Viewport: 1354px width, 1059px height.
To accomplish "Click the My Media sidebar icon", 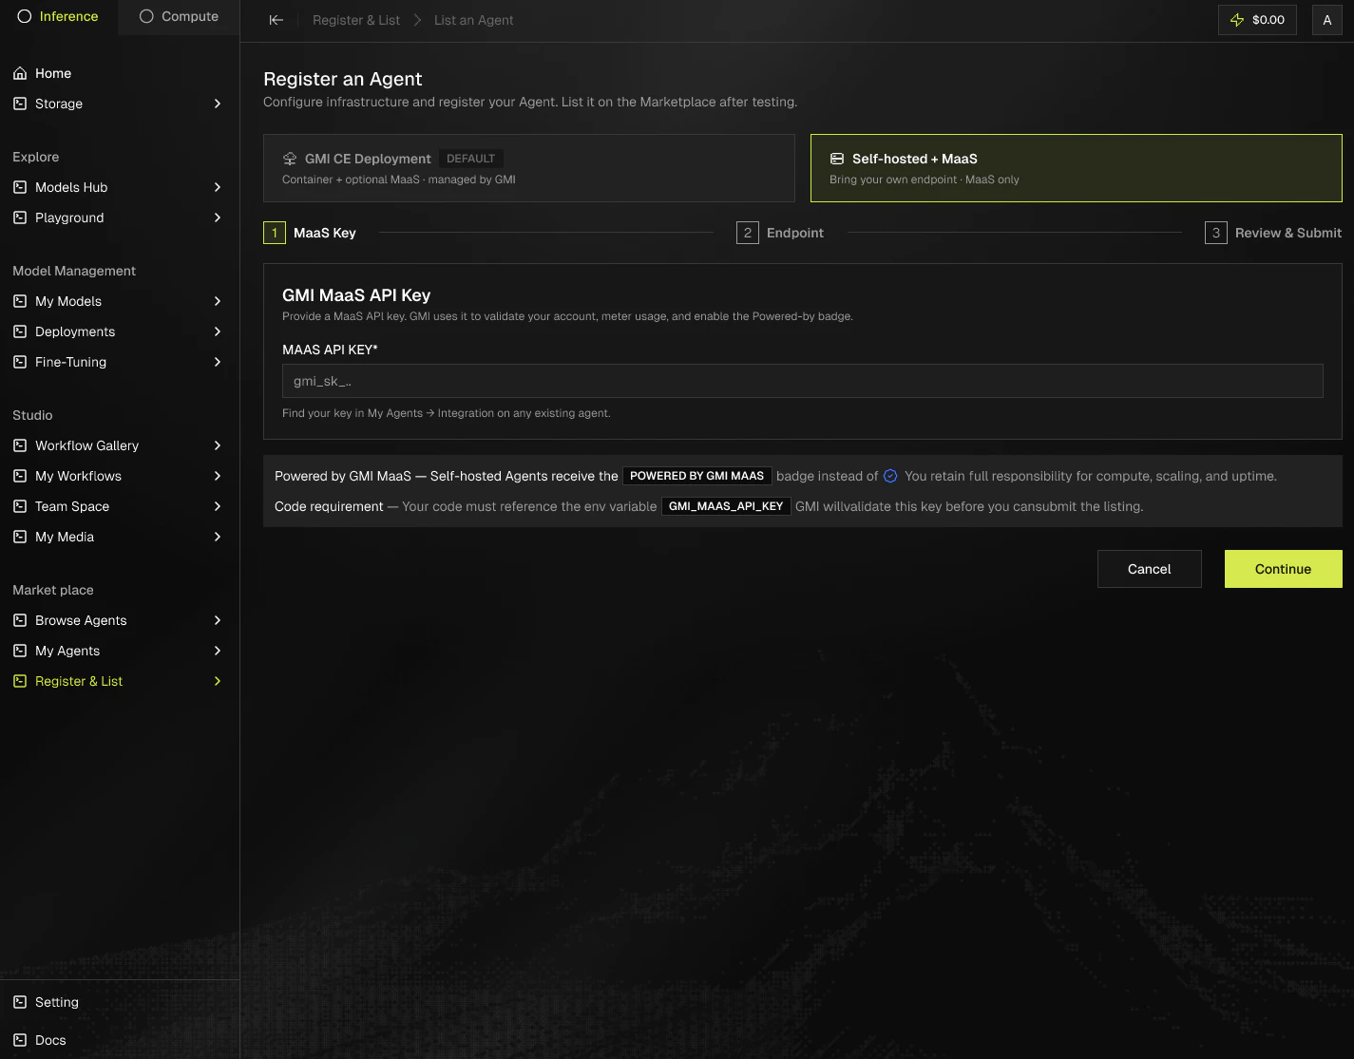I will [x=20, y=537].
